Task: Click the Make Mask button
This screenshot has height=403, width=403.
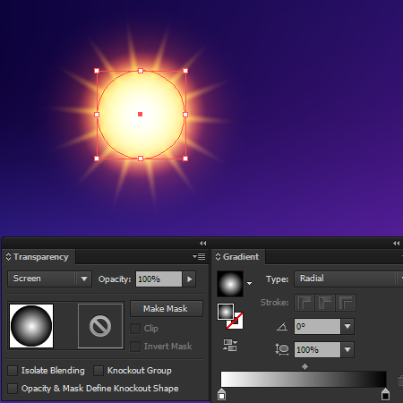Action: [166, 308]
